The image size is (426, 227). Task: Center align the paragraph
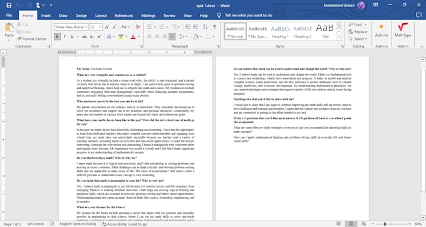pyautogui.click(x=157, y=36)
